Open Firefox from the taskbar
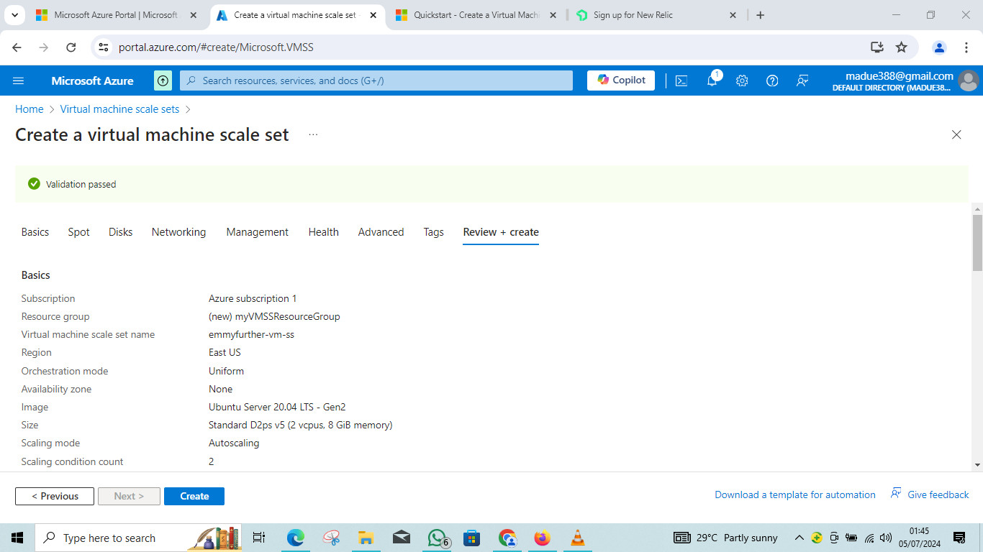The width and height of the screenshot is (983, 552). click(x=542, y=538)
